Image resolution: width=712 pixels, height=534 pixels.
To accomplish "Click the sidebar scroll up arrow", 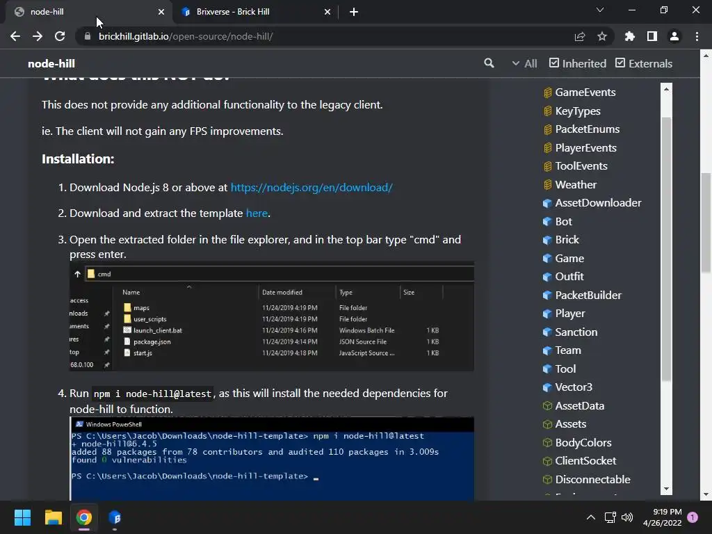I will pos(666,89).
